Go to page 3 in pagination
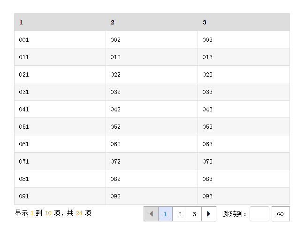 (194, 214)
